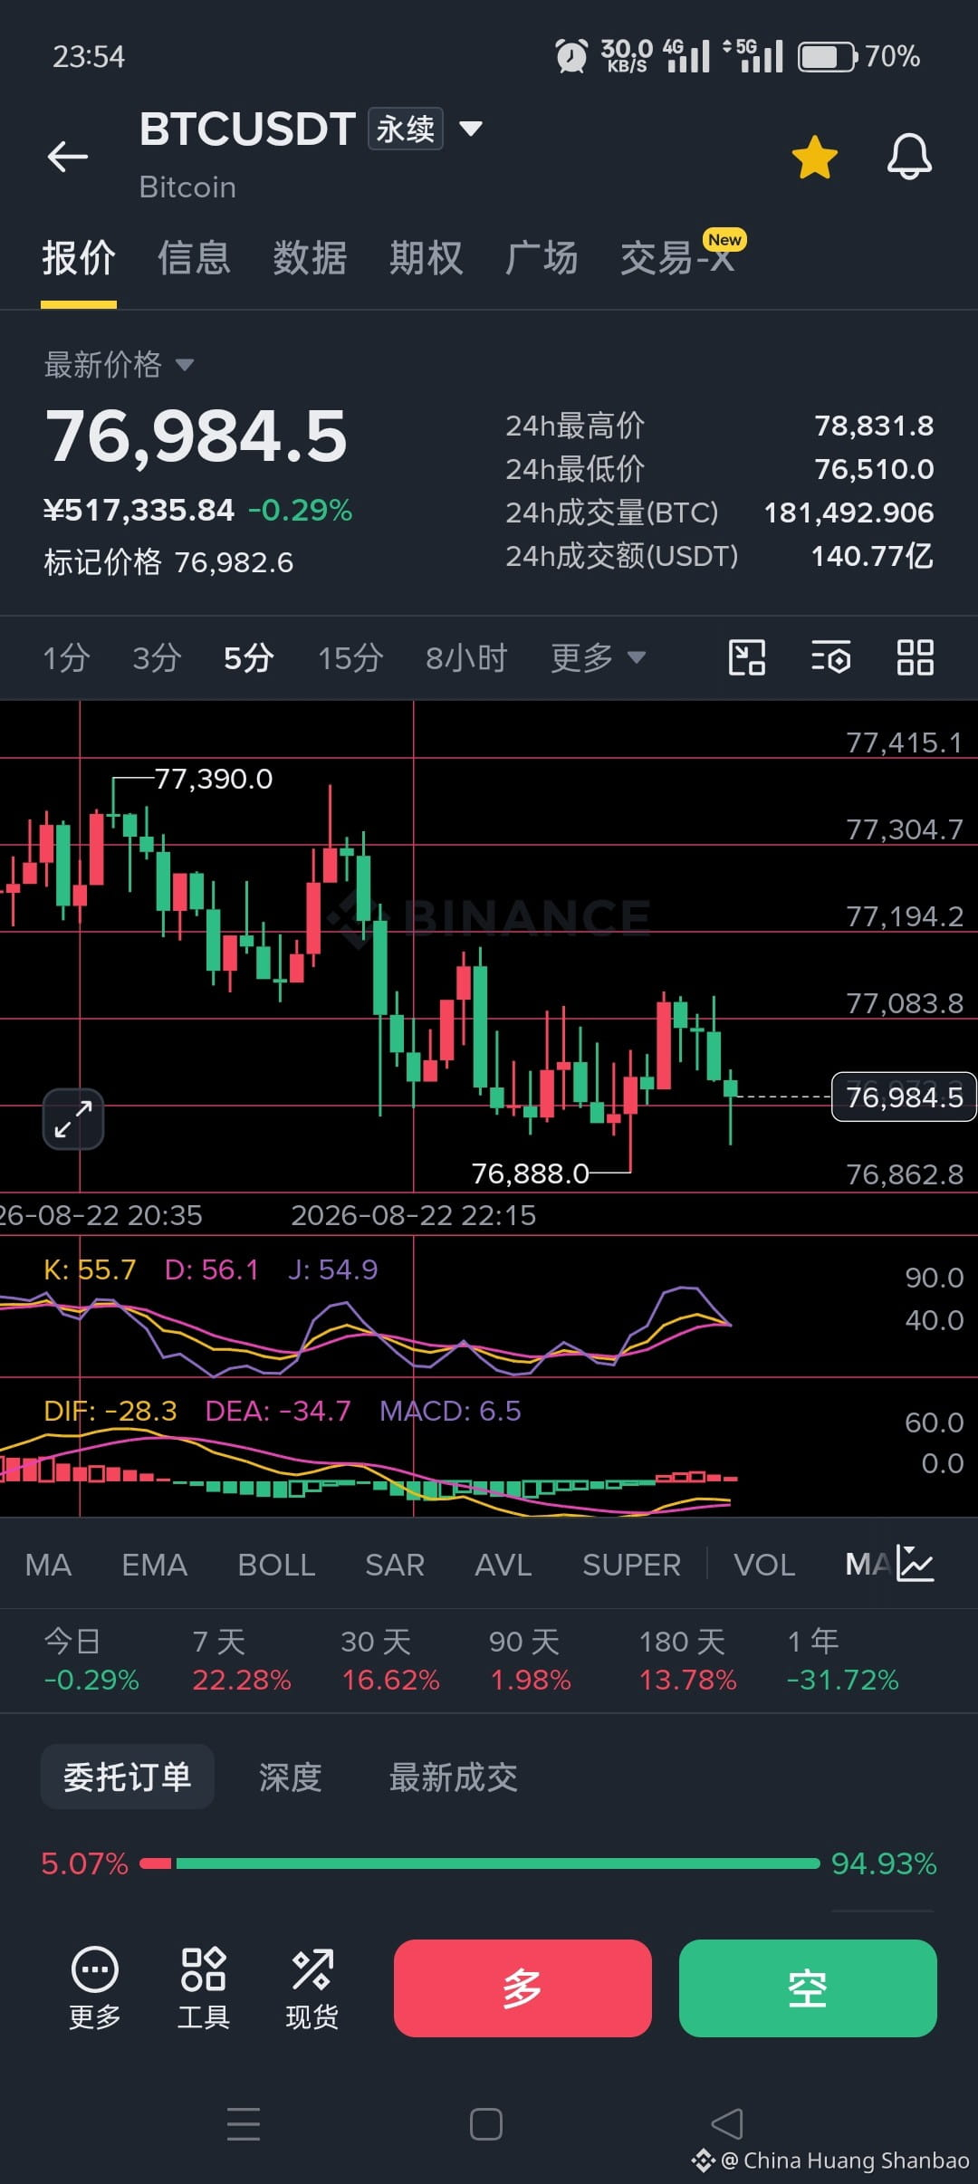Switch to 现货 spot trading
This screenshot has height=2184, width=978.
click(x=312, y=1988)
